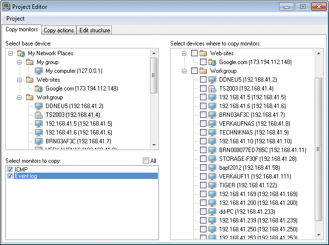The image size is (329, 245).
Task: Click the 192.168.41.5 monitor icon in base device tree
Action: (39, 124)
